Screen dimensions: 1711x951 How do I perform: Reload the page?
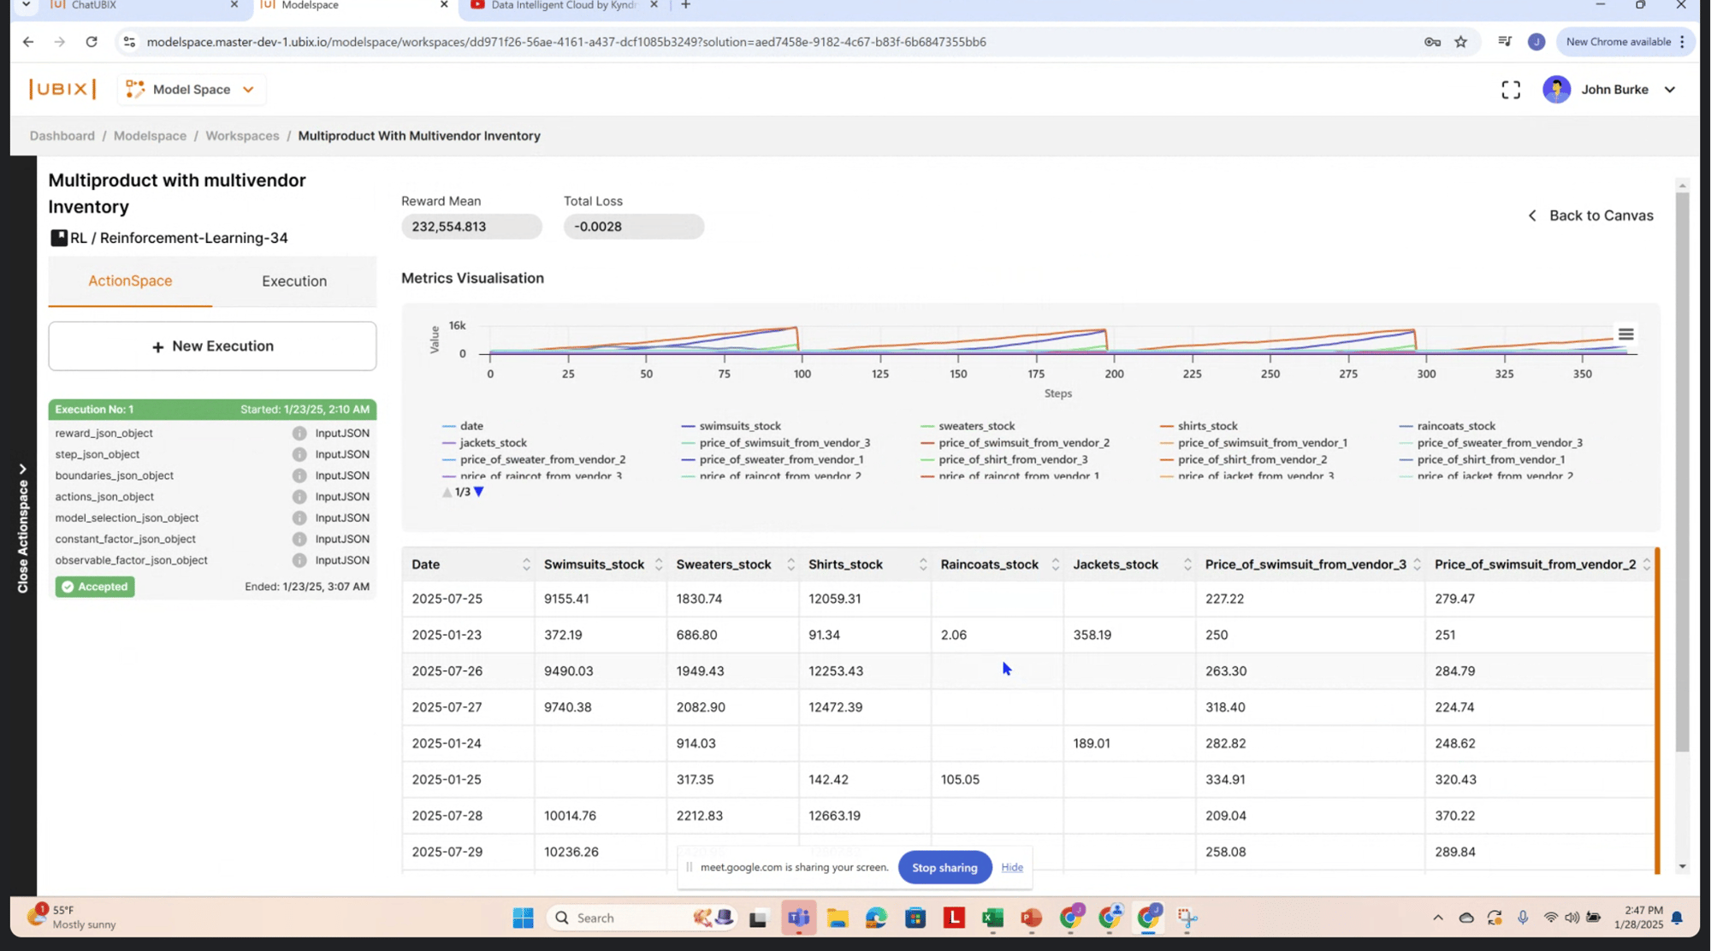click(92, 42)
